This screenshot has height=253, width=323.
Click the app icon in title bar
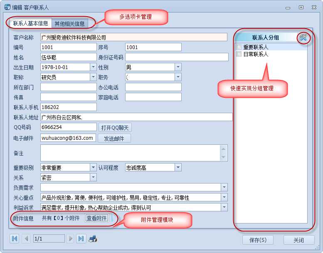pos(7,7)
